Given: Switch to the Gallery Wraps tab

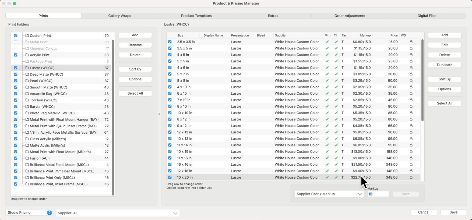Looking at the screenshot, I should point(119,16).
